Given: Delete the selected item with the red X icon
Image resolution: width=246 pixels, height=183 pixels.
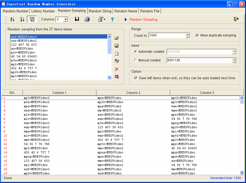Looking at the screenshot, I should 117,69.
